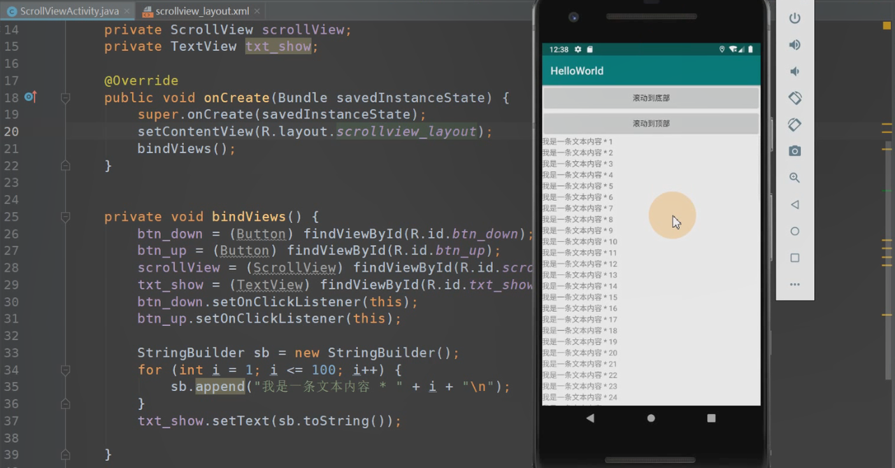The image size is (895, 468).
Task: Take an emulator screenshot with the camera icon
Action: click(x=794, y=151)
